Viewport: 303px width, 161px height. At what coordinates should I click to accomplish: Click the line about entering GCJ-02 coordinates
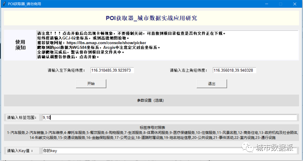(83, 38)
